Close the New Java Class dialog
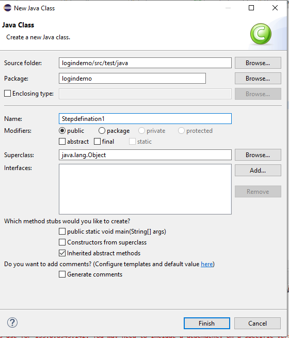This screenshot has width=289, height=338. pos(275,8)
